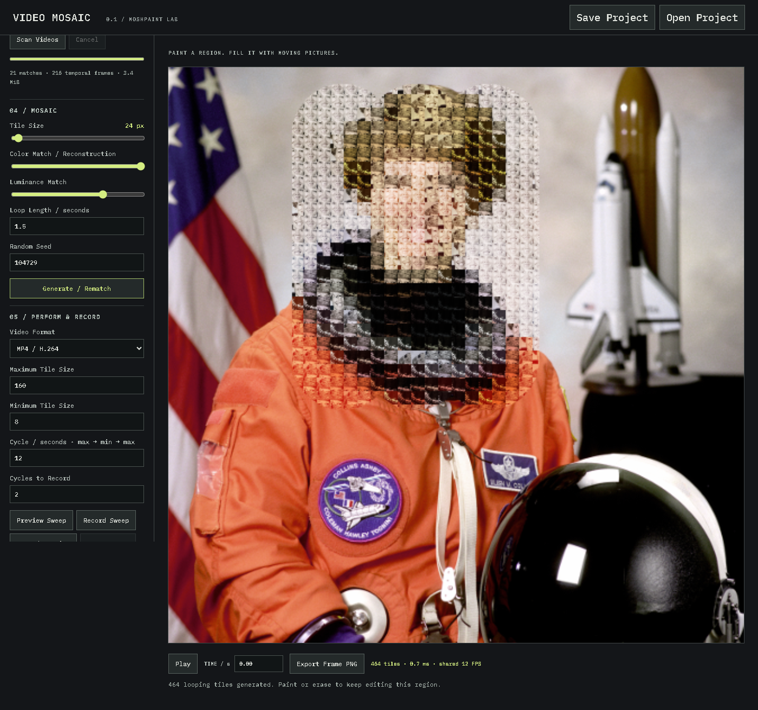Click the MOSHPAINT LAB version text
The image size is (758, 710).
142,19
